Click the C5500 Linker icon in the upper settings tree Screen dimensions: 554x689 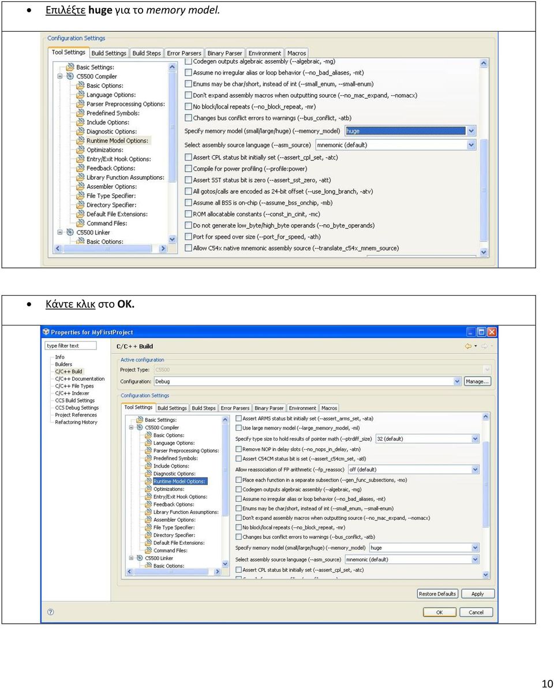pos(70,232)
